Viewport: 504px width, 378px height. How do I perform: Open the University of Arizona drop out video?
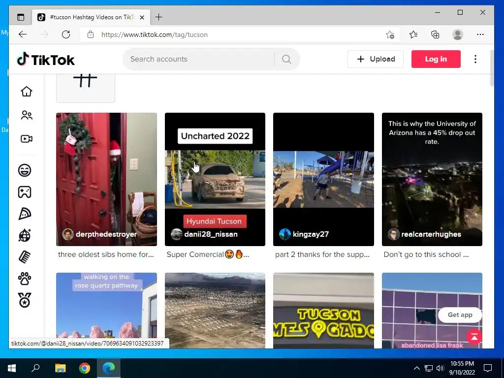pos(432,179)
